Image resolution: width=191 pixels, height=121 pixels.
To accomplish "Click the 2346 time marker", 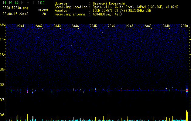I will pos(111,26).
